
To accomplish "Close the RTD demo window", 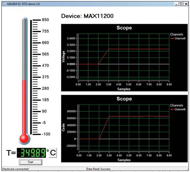I will (186, 4).
